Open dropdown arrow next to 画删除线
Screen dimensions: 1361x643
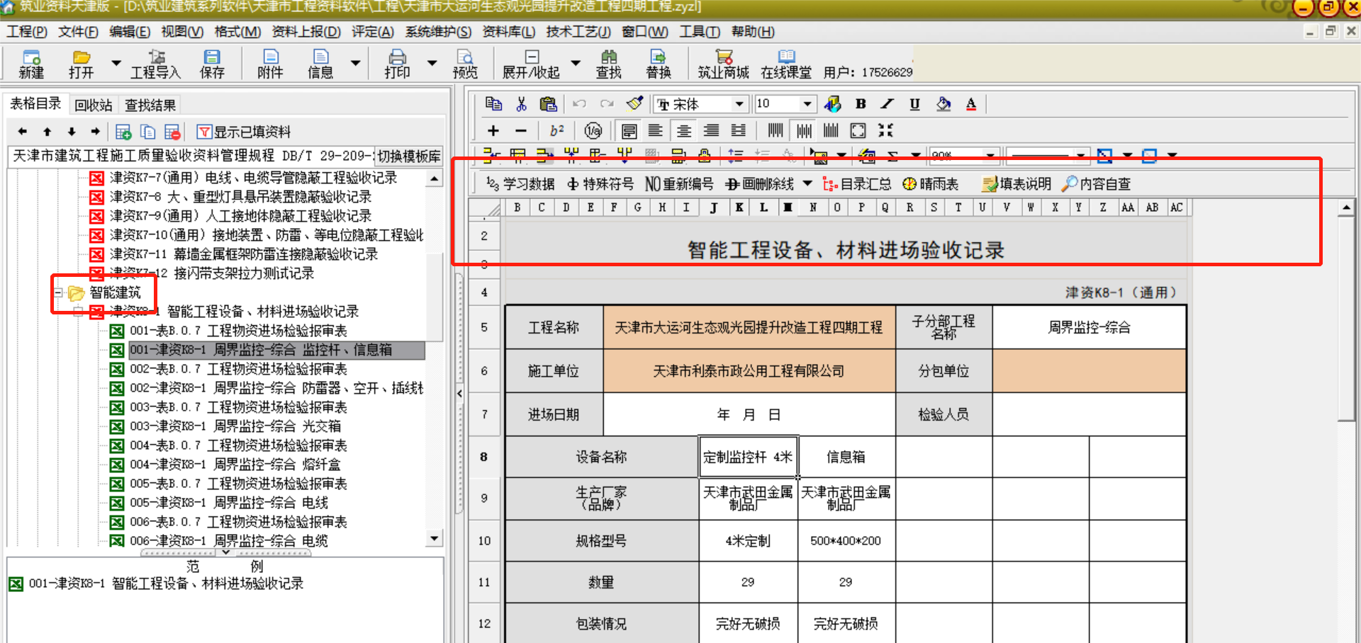807,183
